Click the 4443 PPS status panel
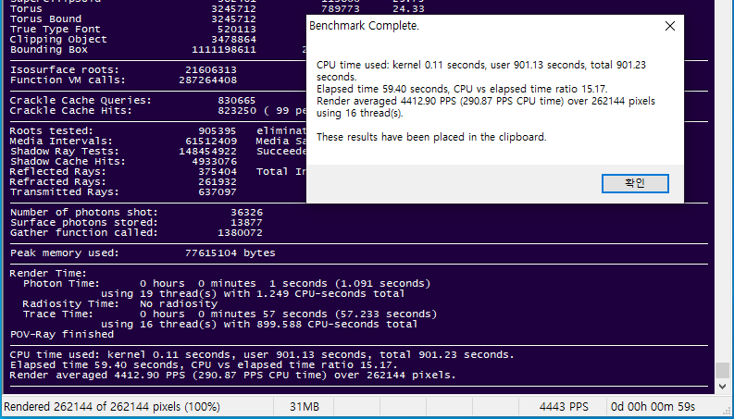 coord(566,407)
